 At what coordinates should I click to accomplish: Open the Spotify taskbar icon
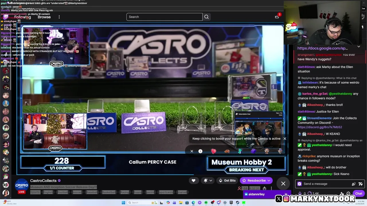tap(206, 203)
